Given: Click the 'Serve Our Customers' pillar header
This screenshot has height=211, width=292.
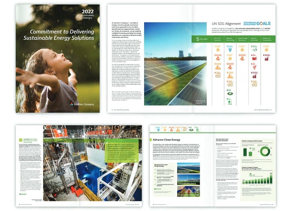Looking at the screenshot, I should coord(217,39).
